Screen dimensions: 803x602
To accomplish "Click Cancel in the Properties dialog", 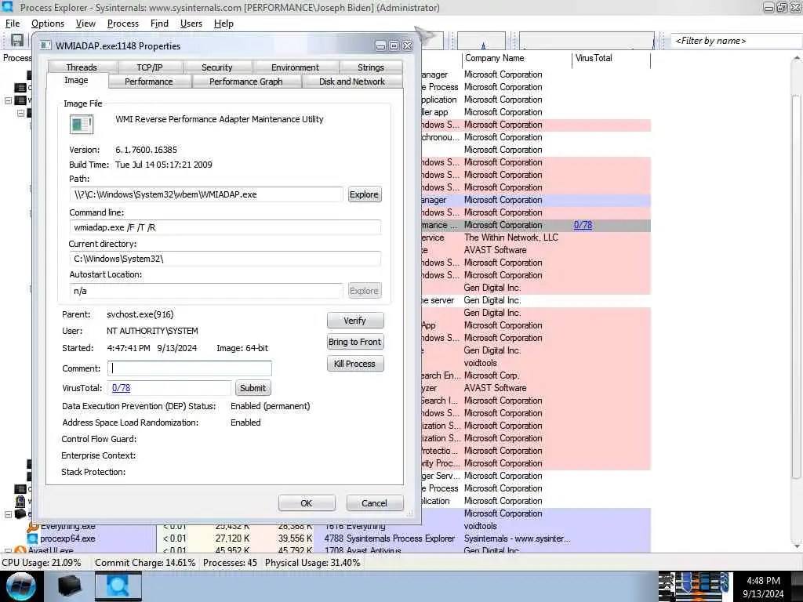I will click(374, 503).
